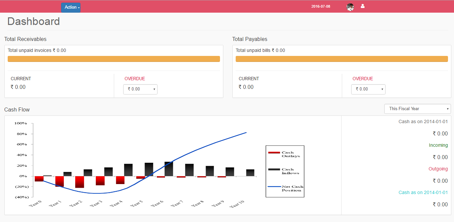The width and height of the screenshot is (454, 222).
Task: Click the Outgoing label in cash summary
Action: [438, 169]
